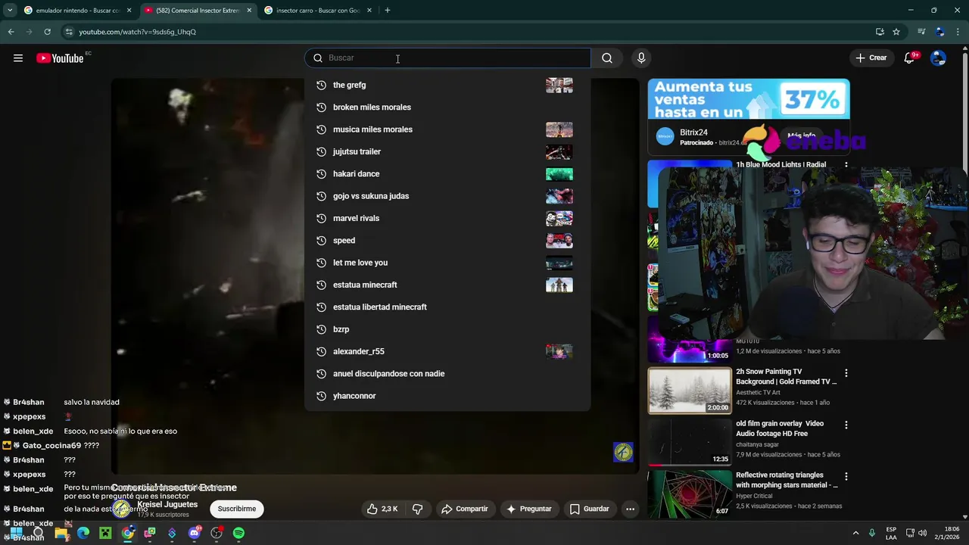Open the Kreisel Juguetes channel link

click(x=167, y=504)
